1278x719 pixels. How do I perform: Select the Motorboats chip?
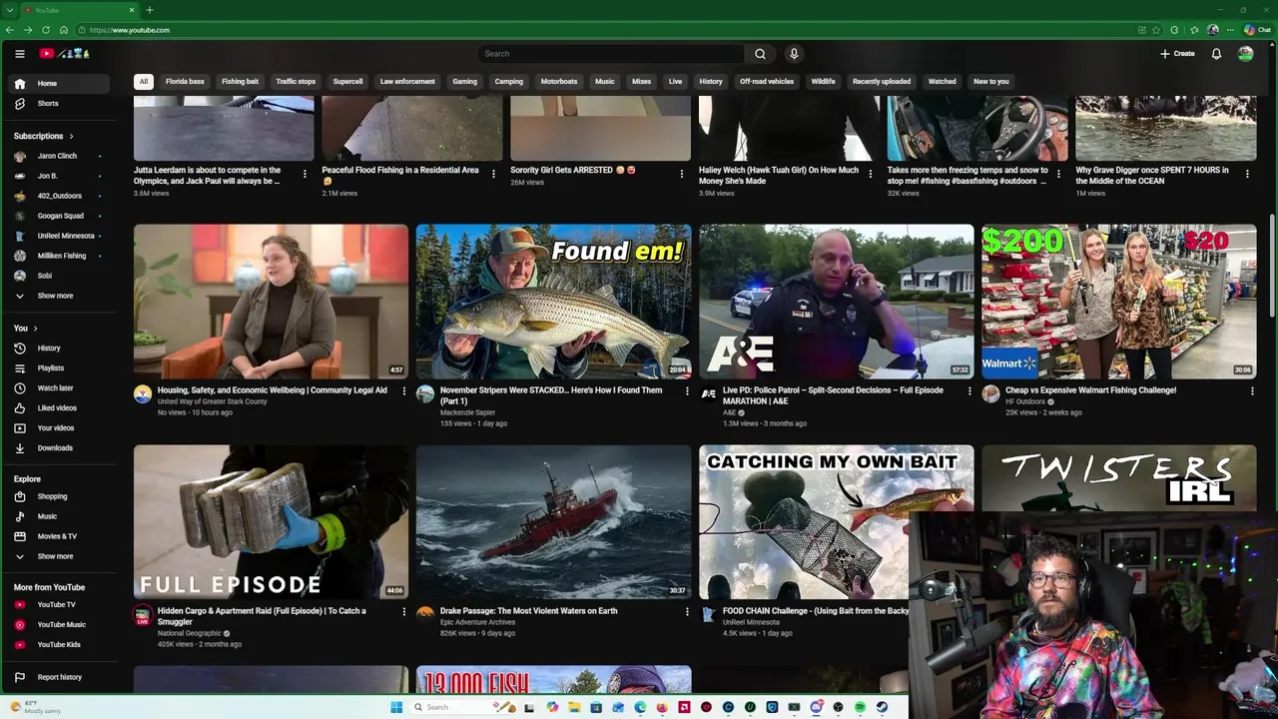pos(559,82)
